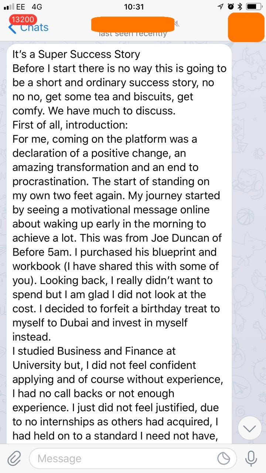Tap the alarm clock status icon
The image size is (266, 473).
231,7
